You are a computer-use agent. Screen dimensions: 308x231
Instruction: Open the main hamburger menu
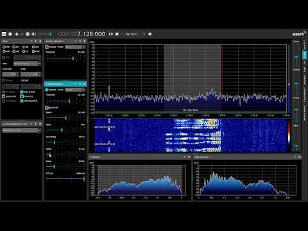(4, 34)
